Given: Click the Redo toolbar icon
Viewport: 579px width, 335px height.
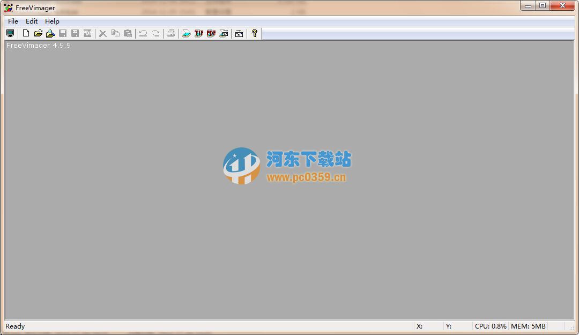Looking at the screenshot, I should (x=155, y=33).
